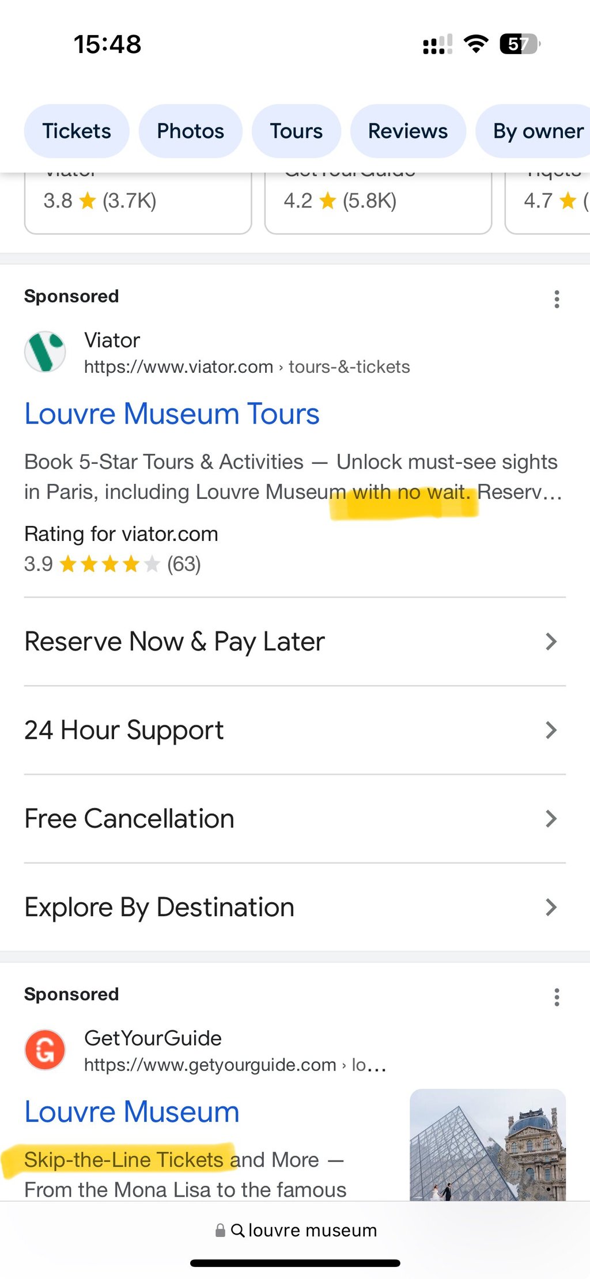Select the Tours chip
The width and height of the screenshot is (590, 1279).
click(x=296, y=131)
